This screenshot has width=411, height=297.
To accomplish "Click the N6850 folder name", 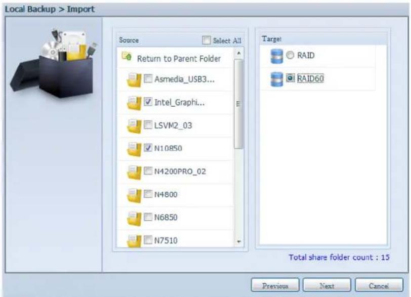I will pyautogui.click(x=166, y=218).
